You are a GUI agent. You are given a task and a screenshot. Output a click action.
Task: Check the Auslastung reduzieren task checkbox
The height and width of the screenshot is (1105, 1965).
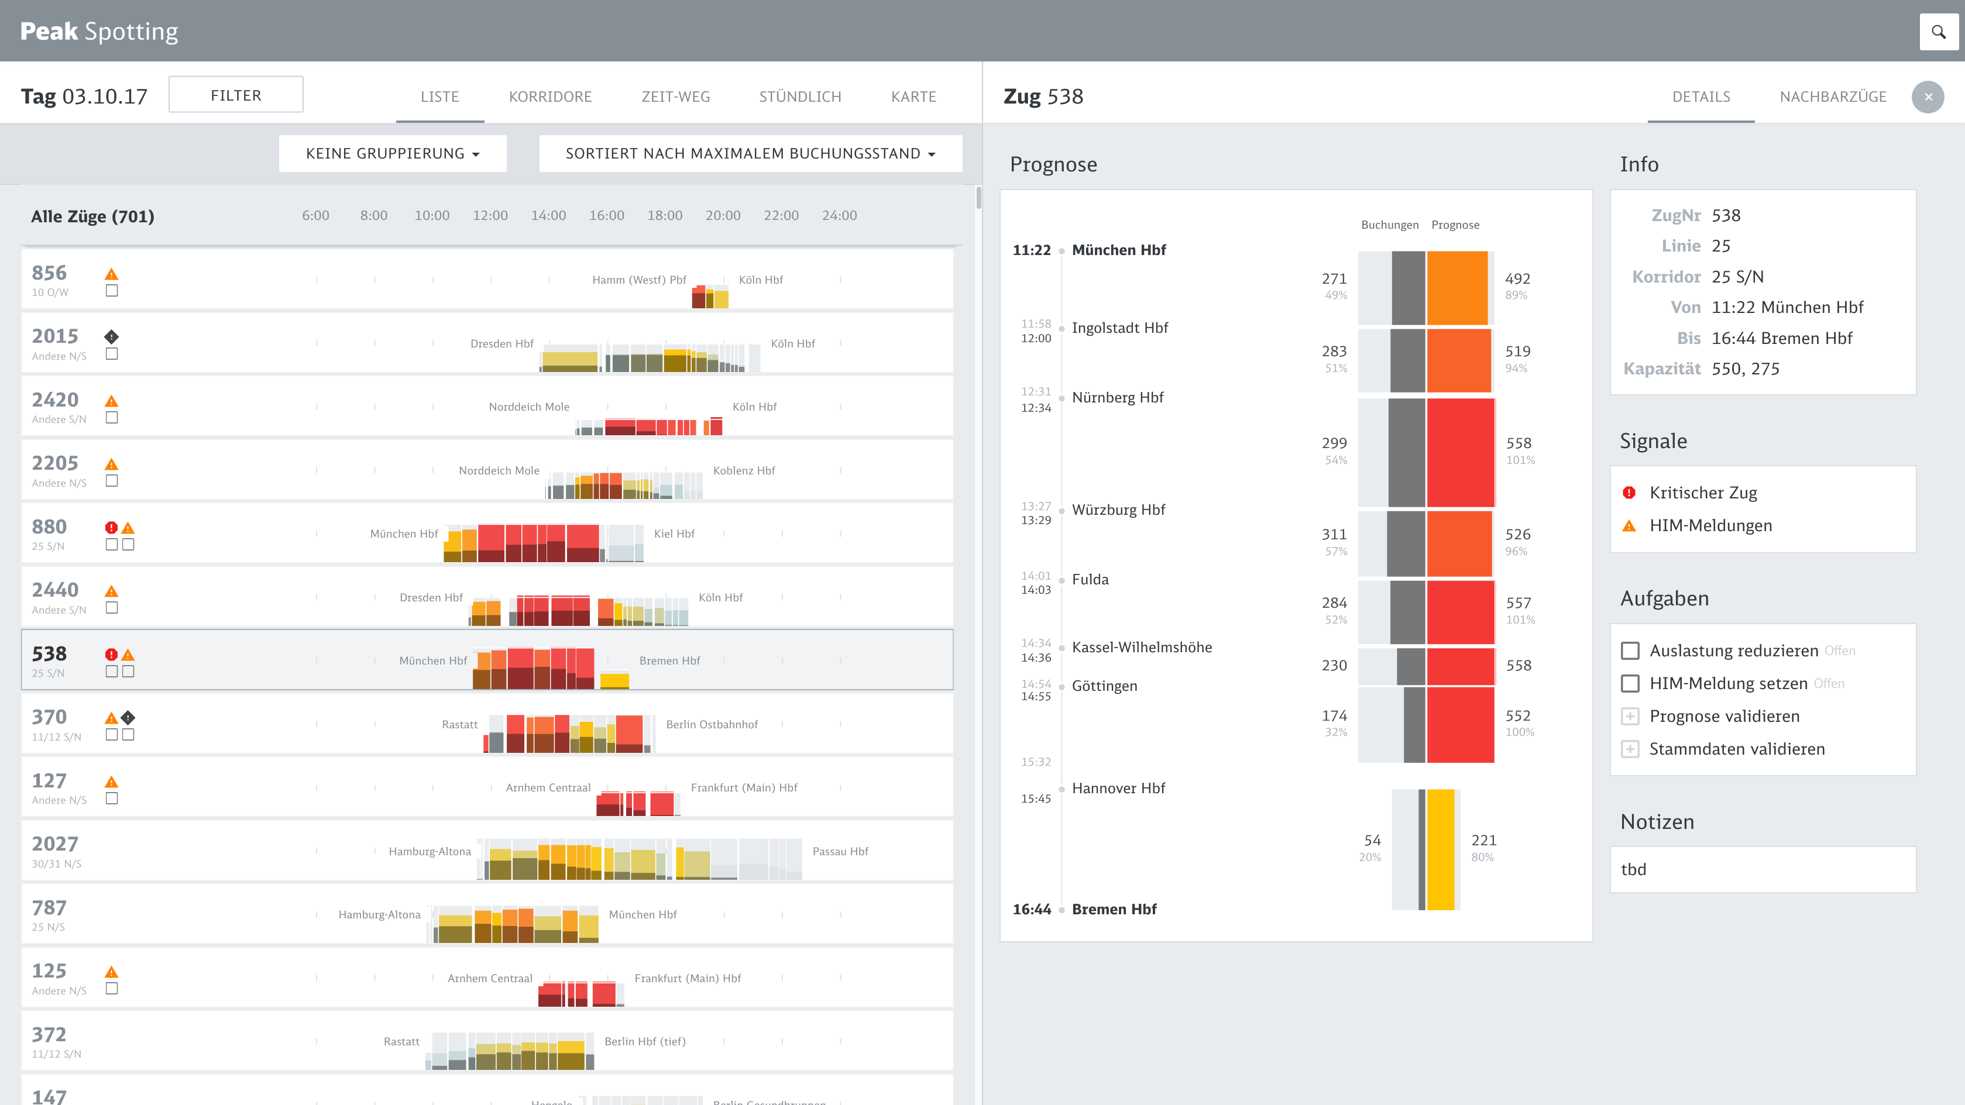tap(1630, 650)
